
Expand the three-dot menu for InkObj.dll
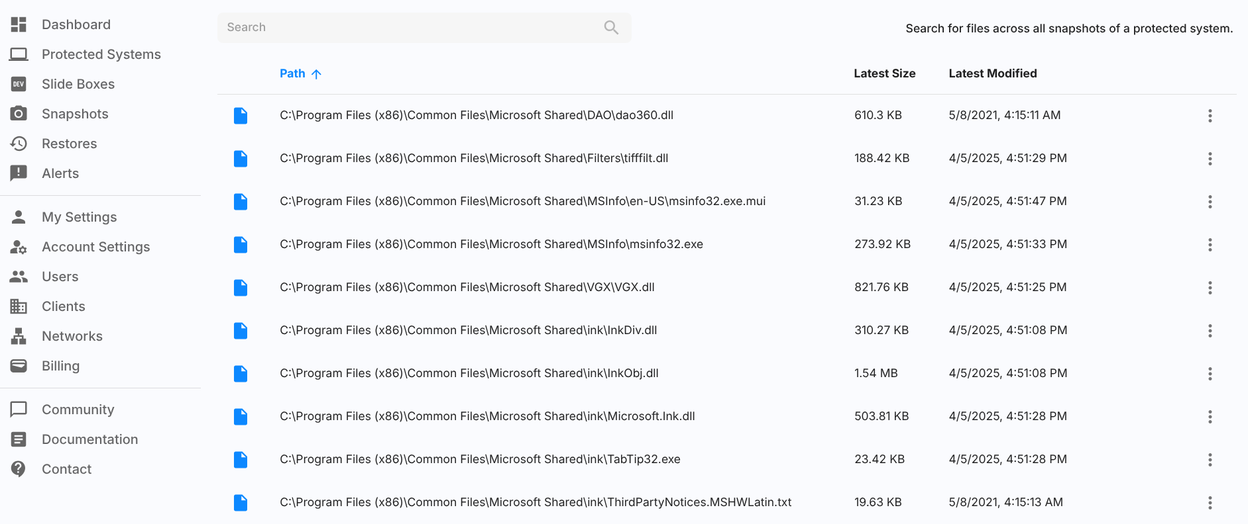point(1210,374)
